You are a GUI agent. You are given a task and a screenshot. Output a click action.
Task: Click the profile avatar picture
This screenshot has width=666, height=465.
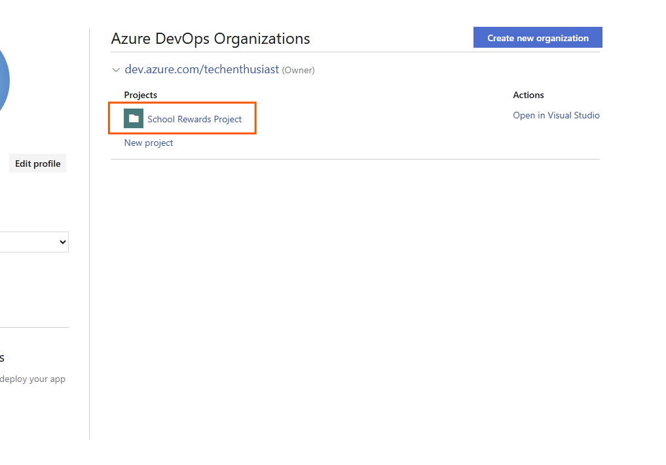point(3,80)
